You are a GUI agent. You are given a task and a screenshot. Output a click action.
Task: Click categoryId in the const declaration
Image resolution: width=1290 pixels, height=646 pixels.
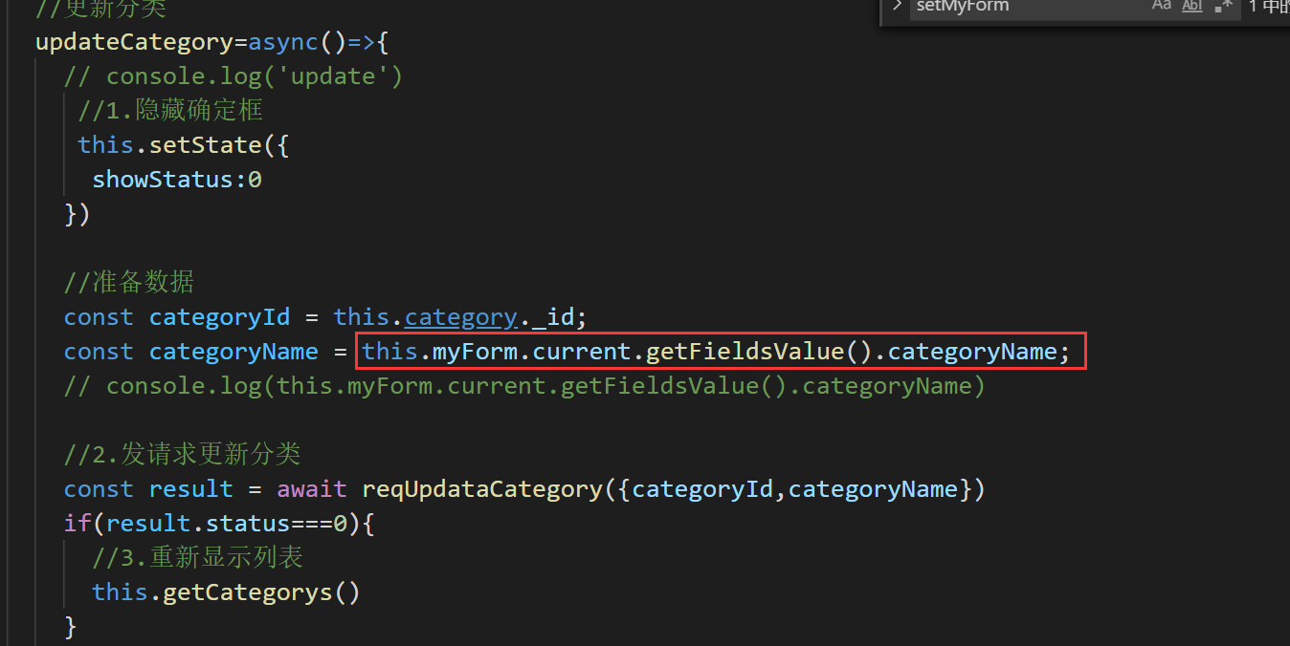219,316
